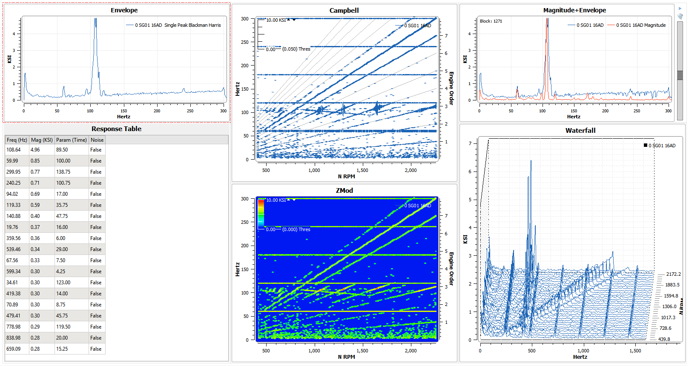Sort table by Param (Time) column
The image size is (689, 366).
coord(72,140)
